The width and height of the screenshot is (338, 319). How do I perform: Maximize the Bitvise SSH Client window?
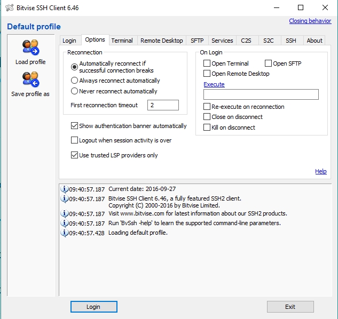(x=301, y=8)
